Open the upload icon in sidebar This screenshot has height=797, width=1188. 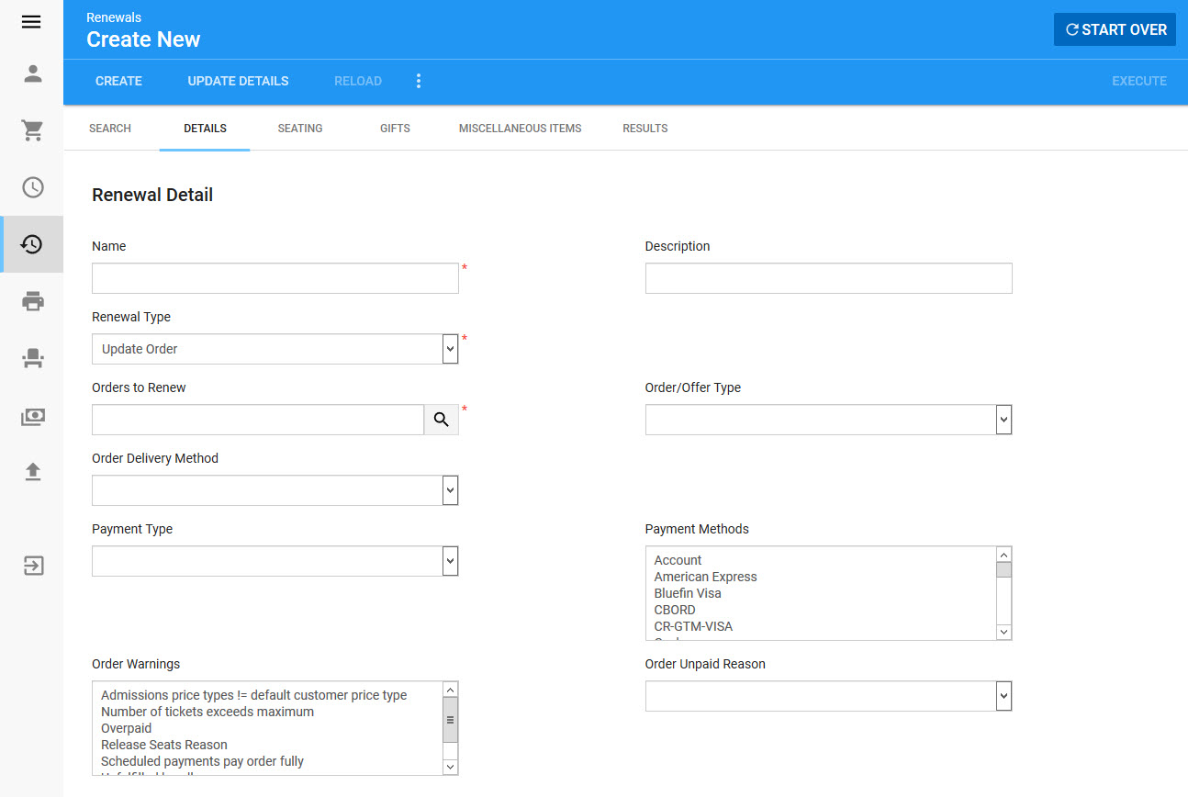(x=33, y=472)
